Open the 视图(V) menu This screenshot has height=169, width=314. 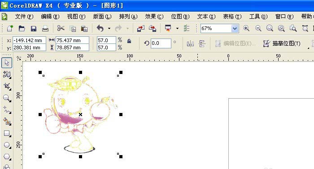76,17
